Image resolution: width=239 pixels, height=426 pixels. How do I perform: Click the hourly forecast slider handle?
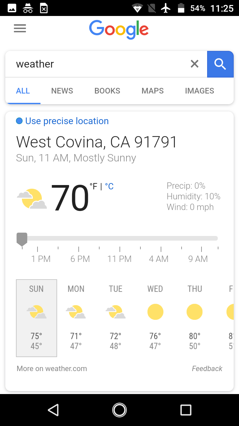pyautogui.click(x=22, y=239)
